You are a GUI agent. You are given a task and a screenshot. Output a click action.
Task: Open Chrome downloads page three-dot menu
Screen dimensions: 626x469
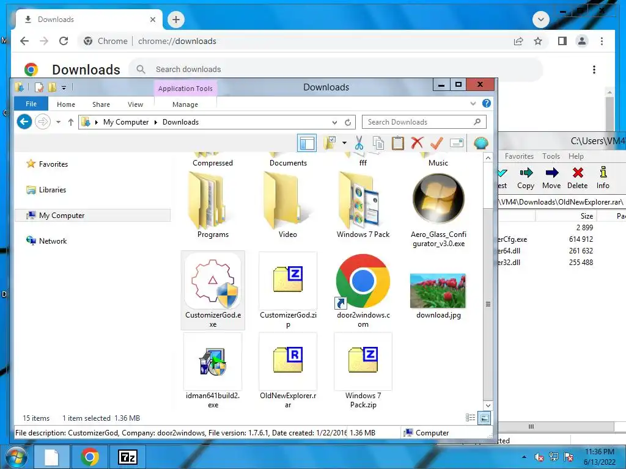[594, 70]
